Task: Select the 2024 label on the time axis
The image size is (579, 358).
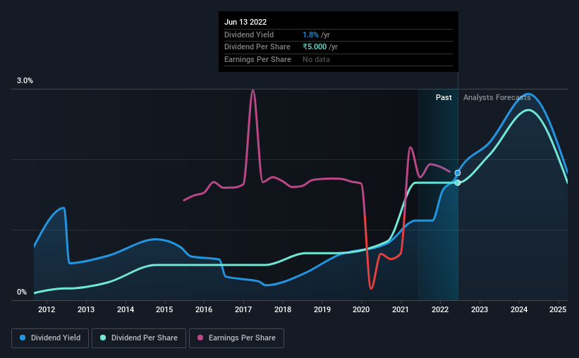Action: click(x=519, y=309)
